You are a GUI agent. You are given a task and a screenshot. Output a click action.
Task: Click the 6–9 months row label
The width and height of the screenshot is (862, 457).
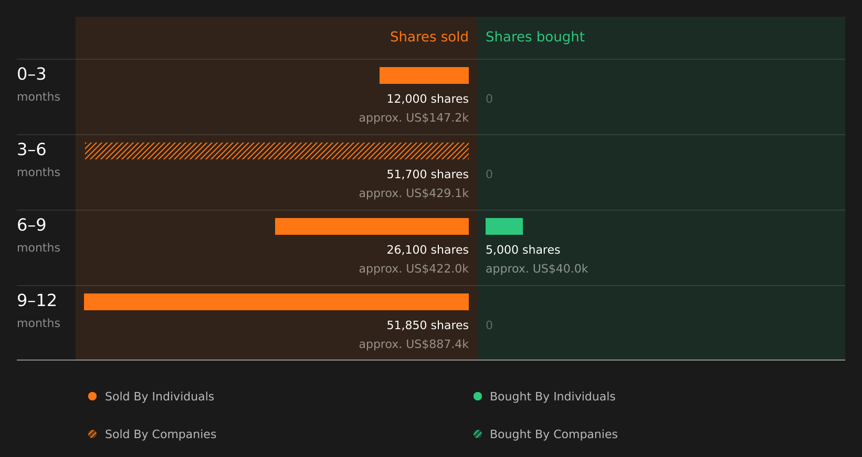(x=38, y=235)
